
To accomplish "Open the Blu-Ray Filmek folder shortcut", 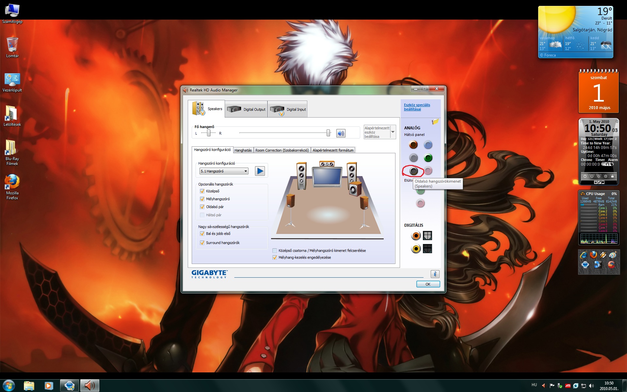I will [12, 153].
